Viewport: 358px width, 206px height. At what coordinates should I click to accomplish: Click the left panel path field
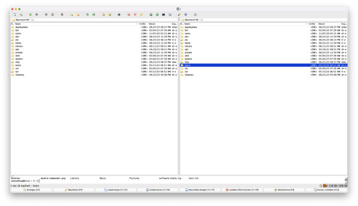click(x=104, y=19)
